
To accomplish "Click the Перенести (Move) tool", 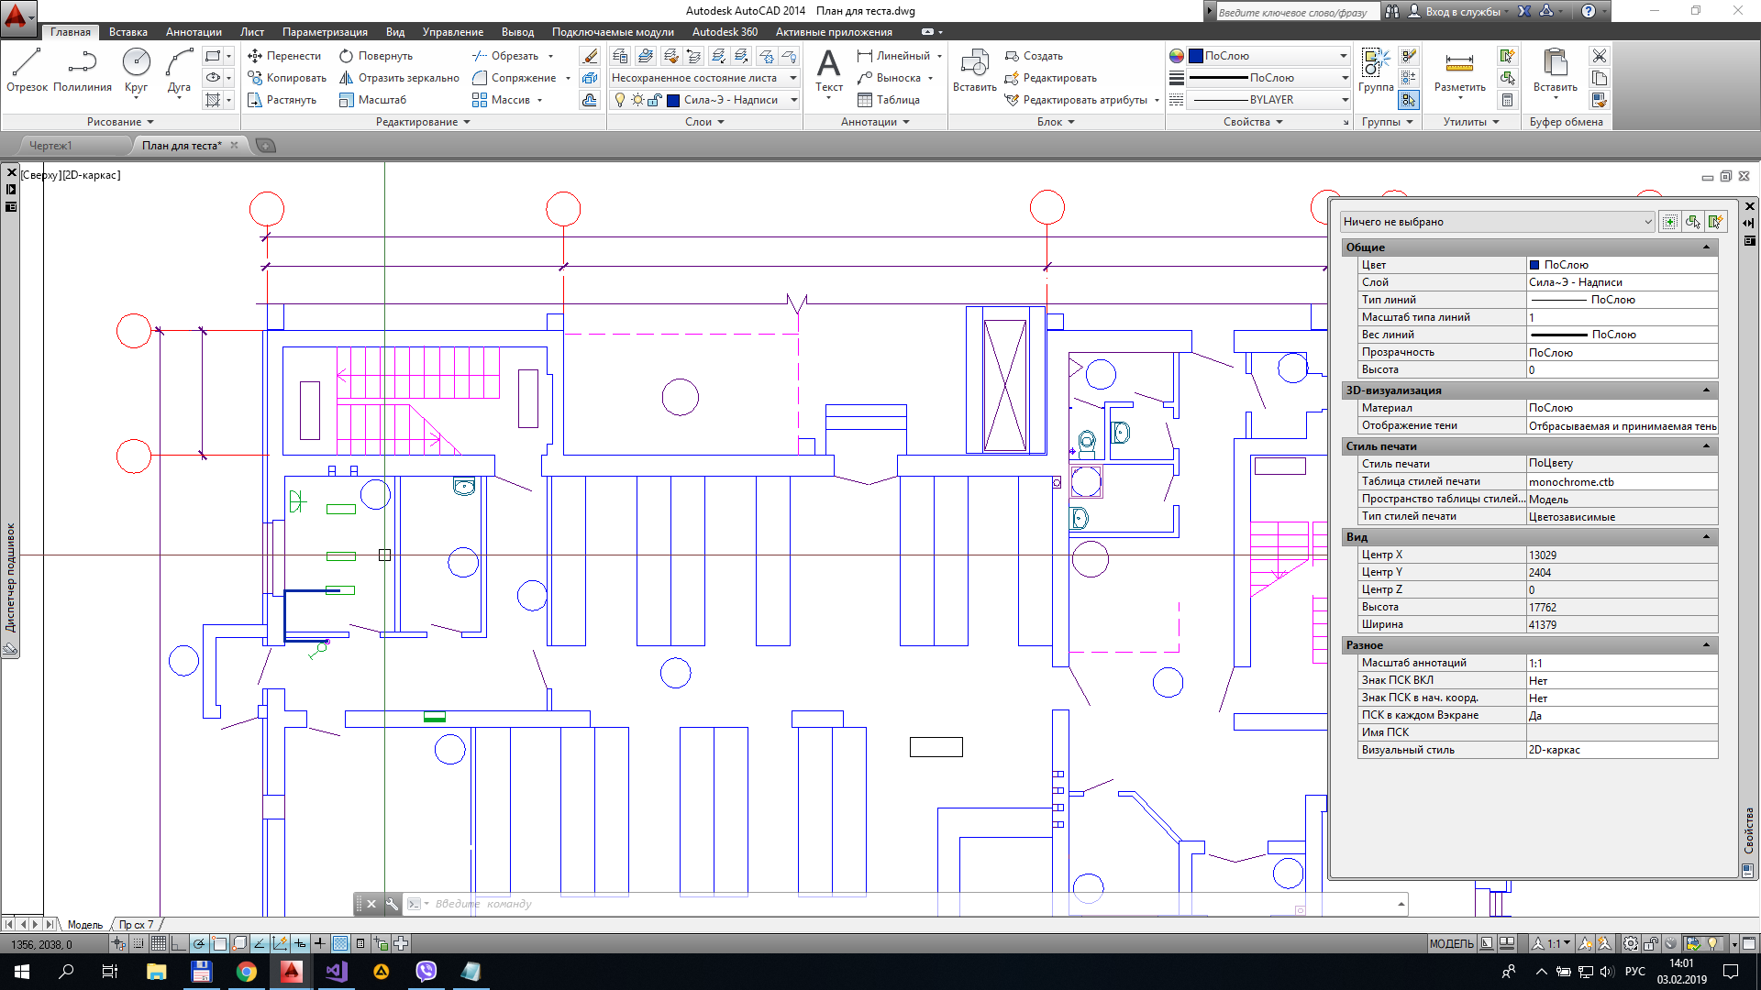I will 284,56.
